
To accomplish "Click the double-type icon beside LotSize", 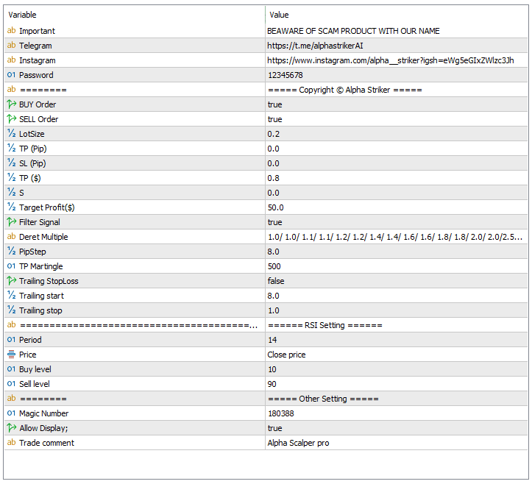I will 11,134.
